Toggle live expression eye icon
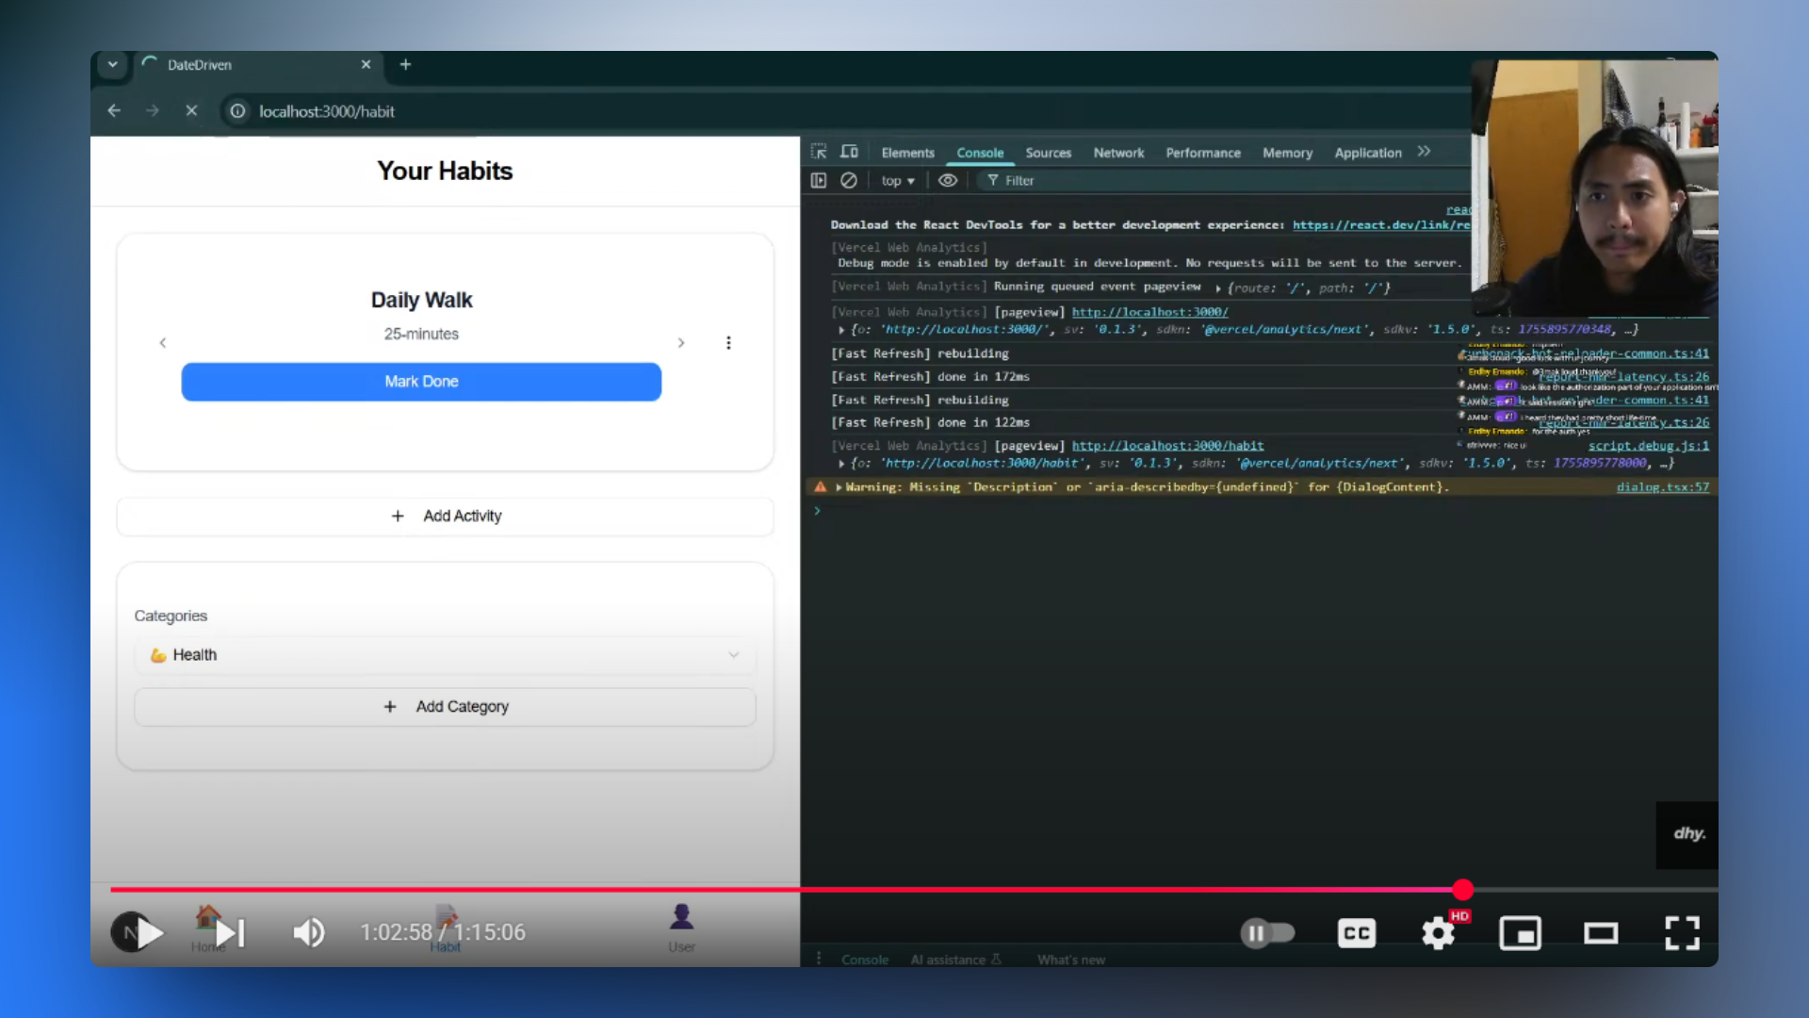1809x1018 pixels. click(948, 180)
